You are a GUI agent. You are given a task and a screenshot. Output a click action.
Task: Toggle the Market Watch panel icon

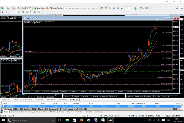click(14, 8)
